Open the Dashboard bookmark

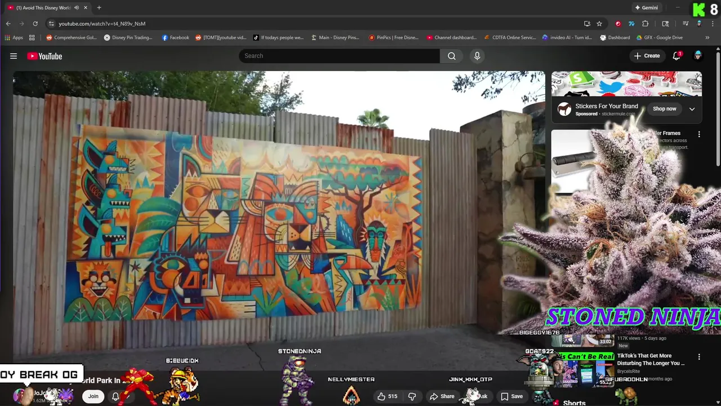615,38
